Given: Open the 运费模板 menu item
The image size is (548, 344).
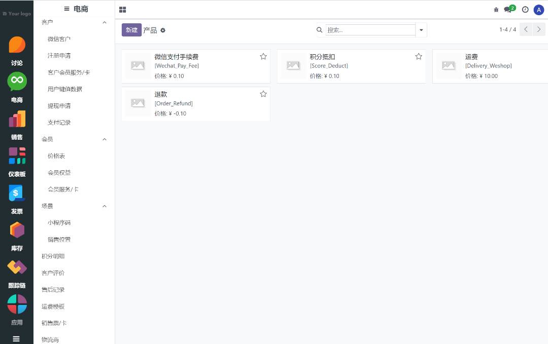Looking at the screenshot, I should click(53, 307).
